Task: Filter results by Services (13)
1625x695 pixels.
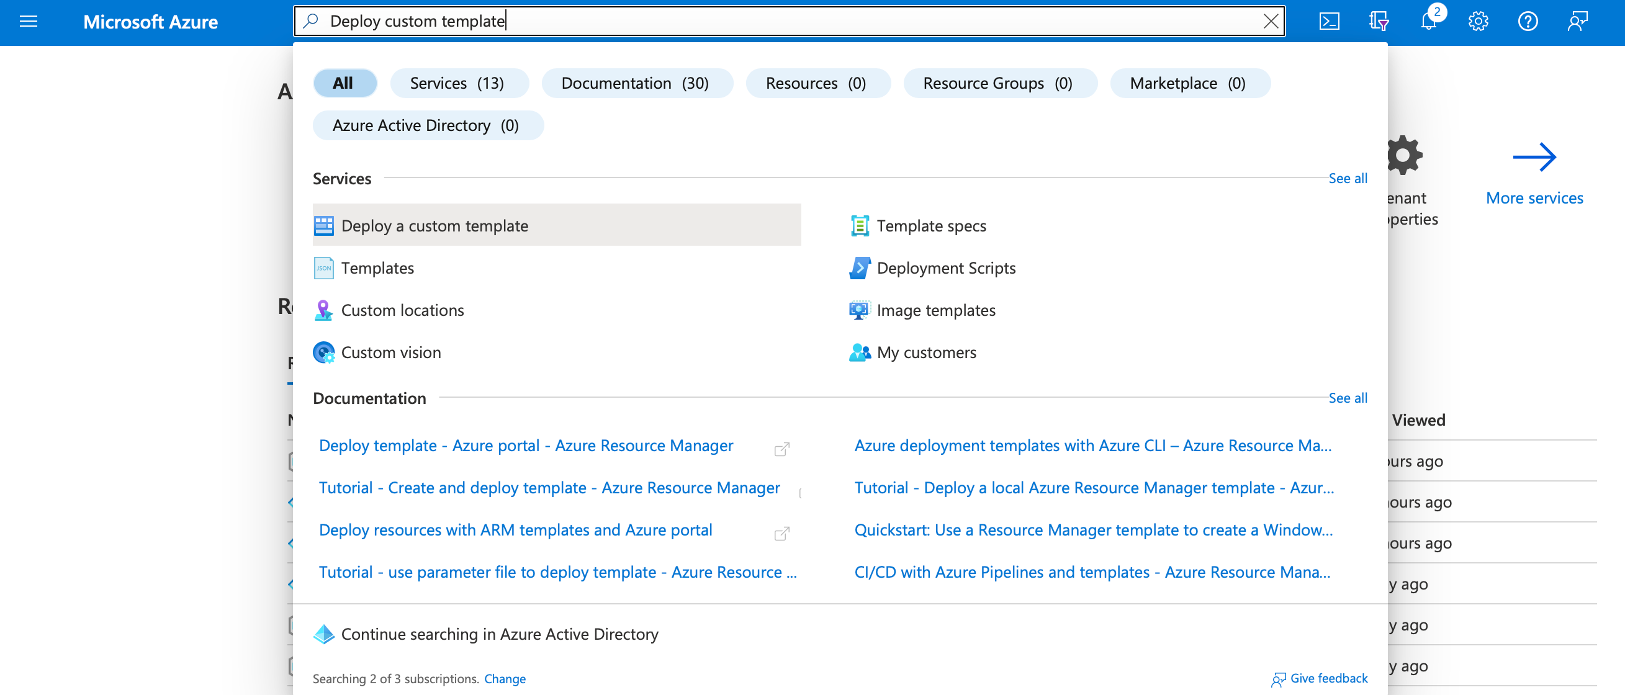Action: point(457,83)
